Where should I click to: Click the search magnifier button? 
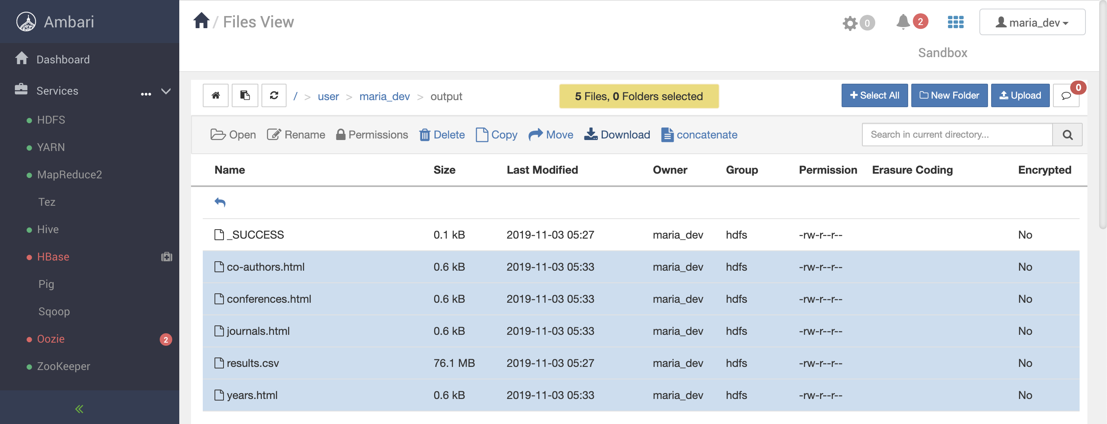tap(1067, 135)
